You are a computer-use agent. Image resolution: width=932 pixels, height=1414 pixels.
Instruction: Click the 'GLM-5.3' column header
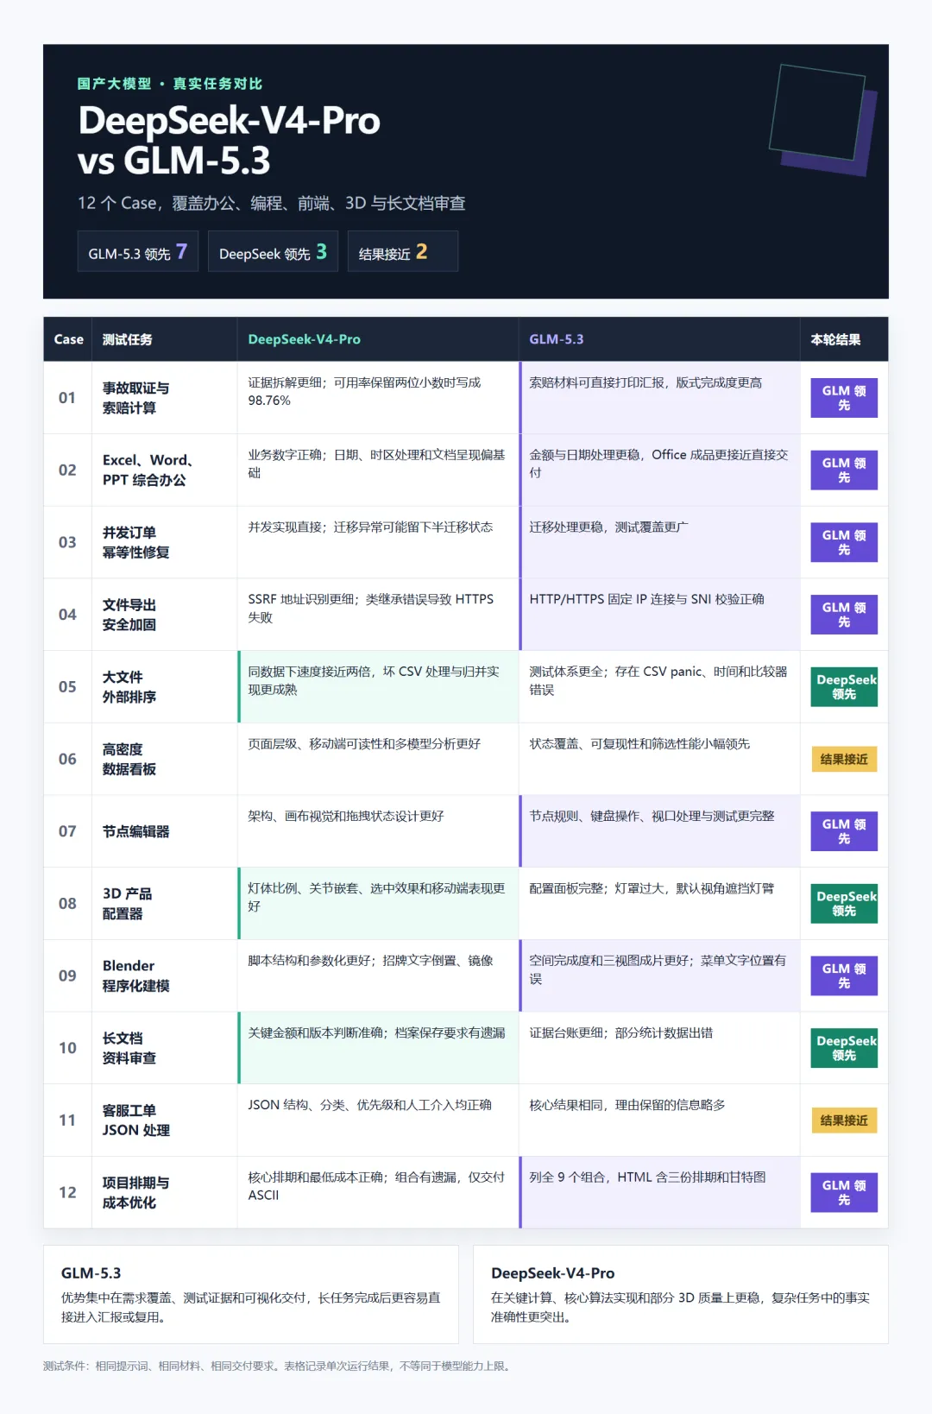(x=556, y=339)
